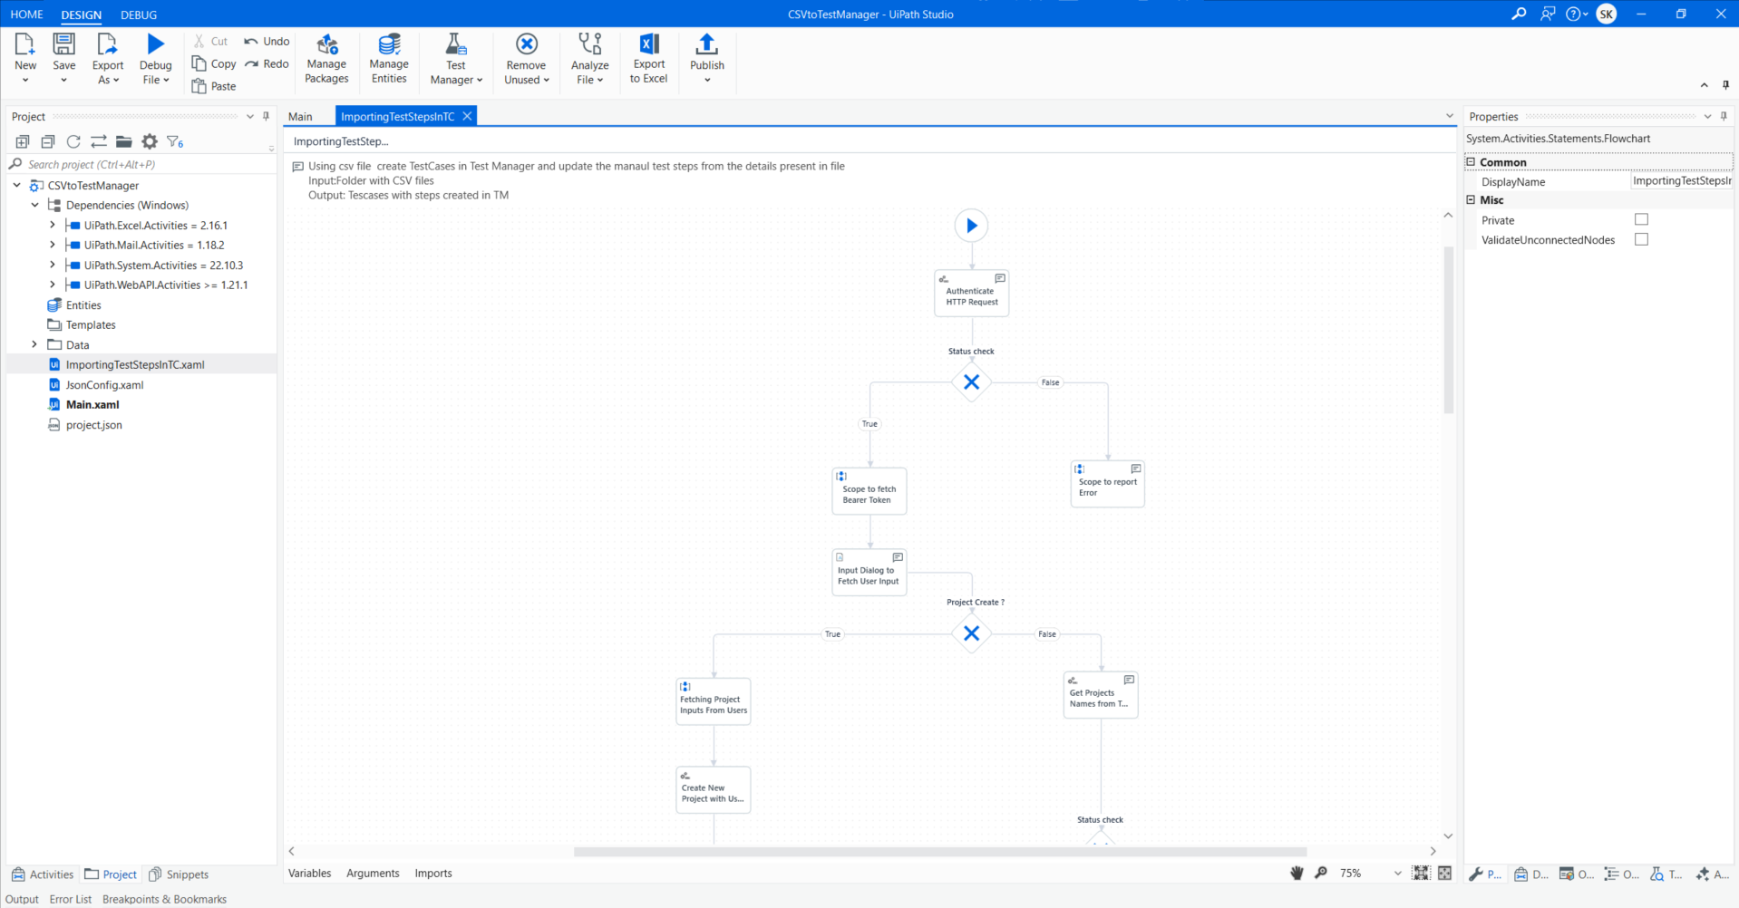Collapse CSVtoTestManager project node
1739x908 pixels.
(x=16, y=185)
